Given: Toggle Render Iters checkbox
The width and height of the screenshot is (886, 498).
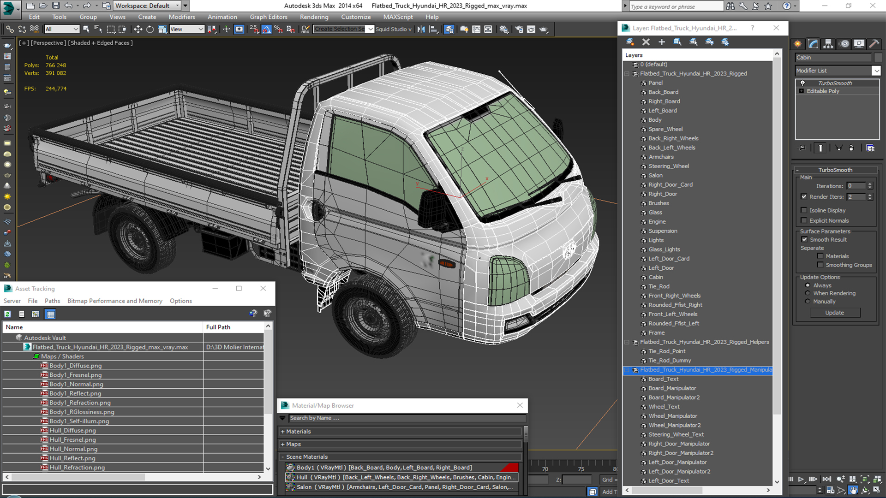Looking at the screenshot, I should 804,196.
